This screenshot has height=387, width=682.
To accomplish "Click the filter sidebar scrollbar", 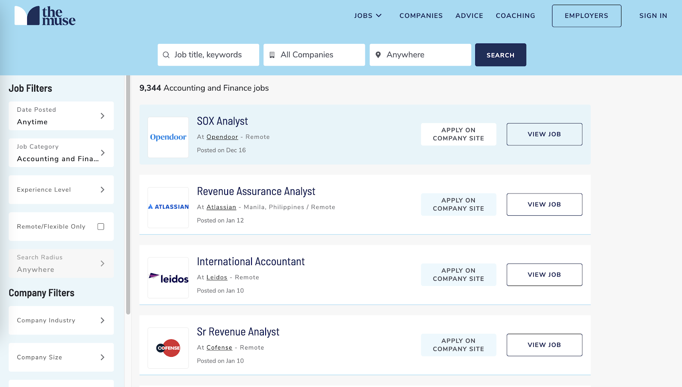I will pos(128,195).
